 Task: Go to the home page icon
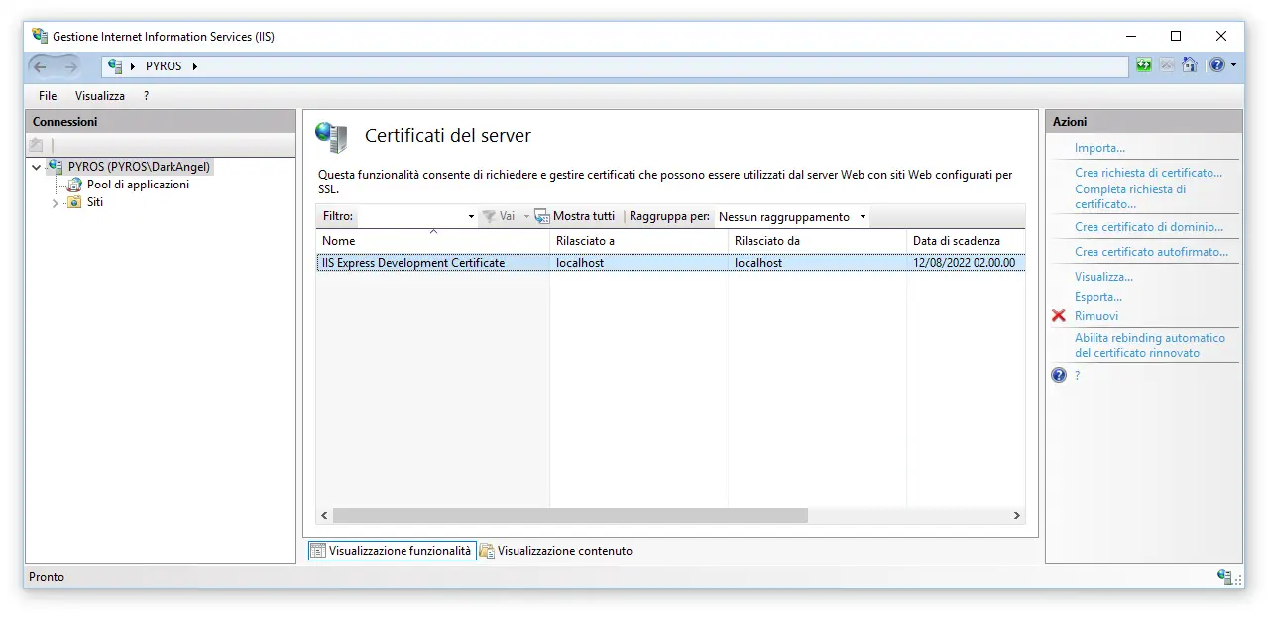click(x=1190, y=65)
